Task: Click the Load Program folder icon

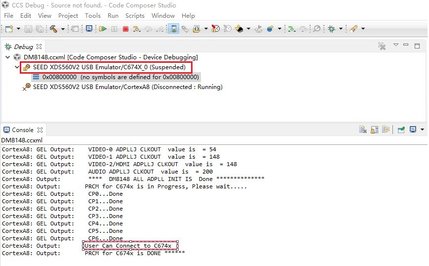Action: point(196,29)
